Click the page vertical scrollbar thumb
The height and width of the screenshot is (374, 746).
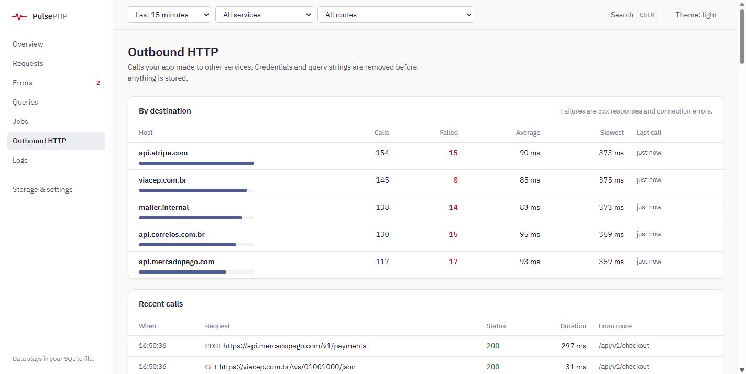[741, 36]
